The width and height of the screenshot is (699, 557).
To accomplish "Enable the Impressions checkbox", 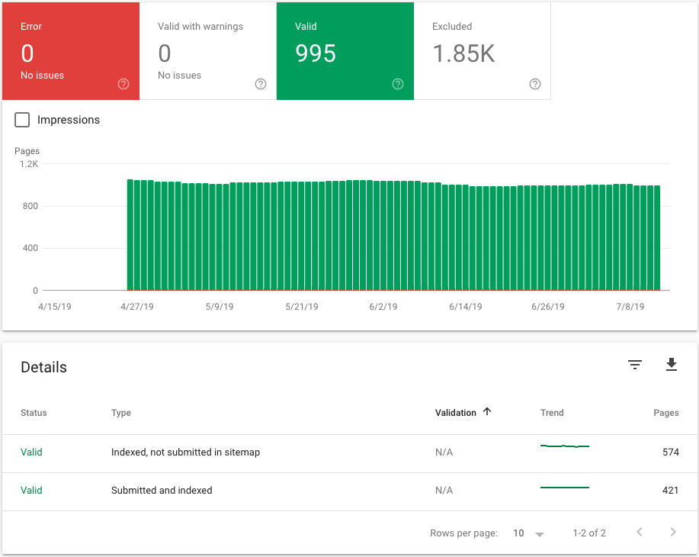I will click(x=21, y=120).
